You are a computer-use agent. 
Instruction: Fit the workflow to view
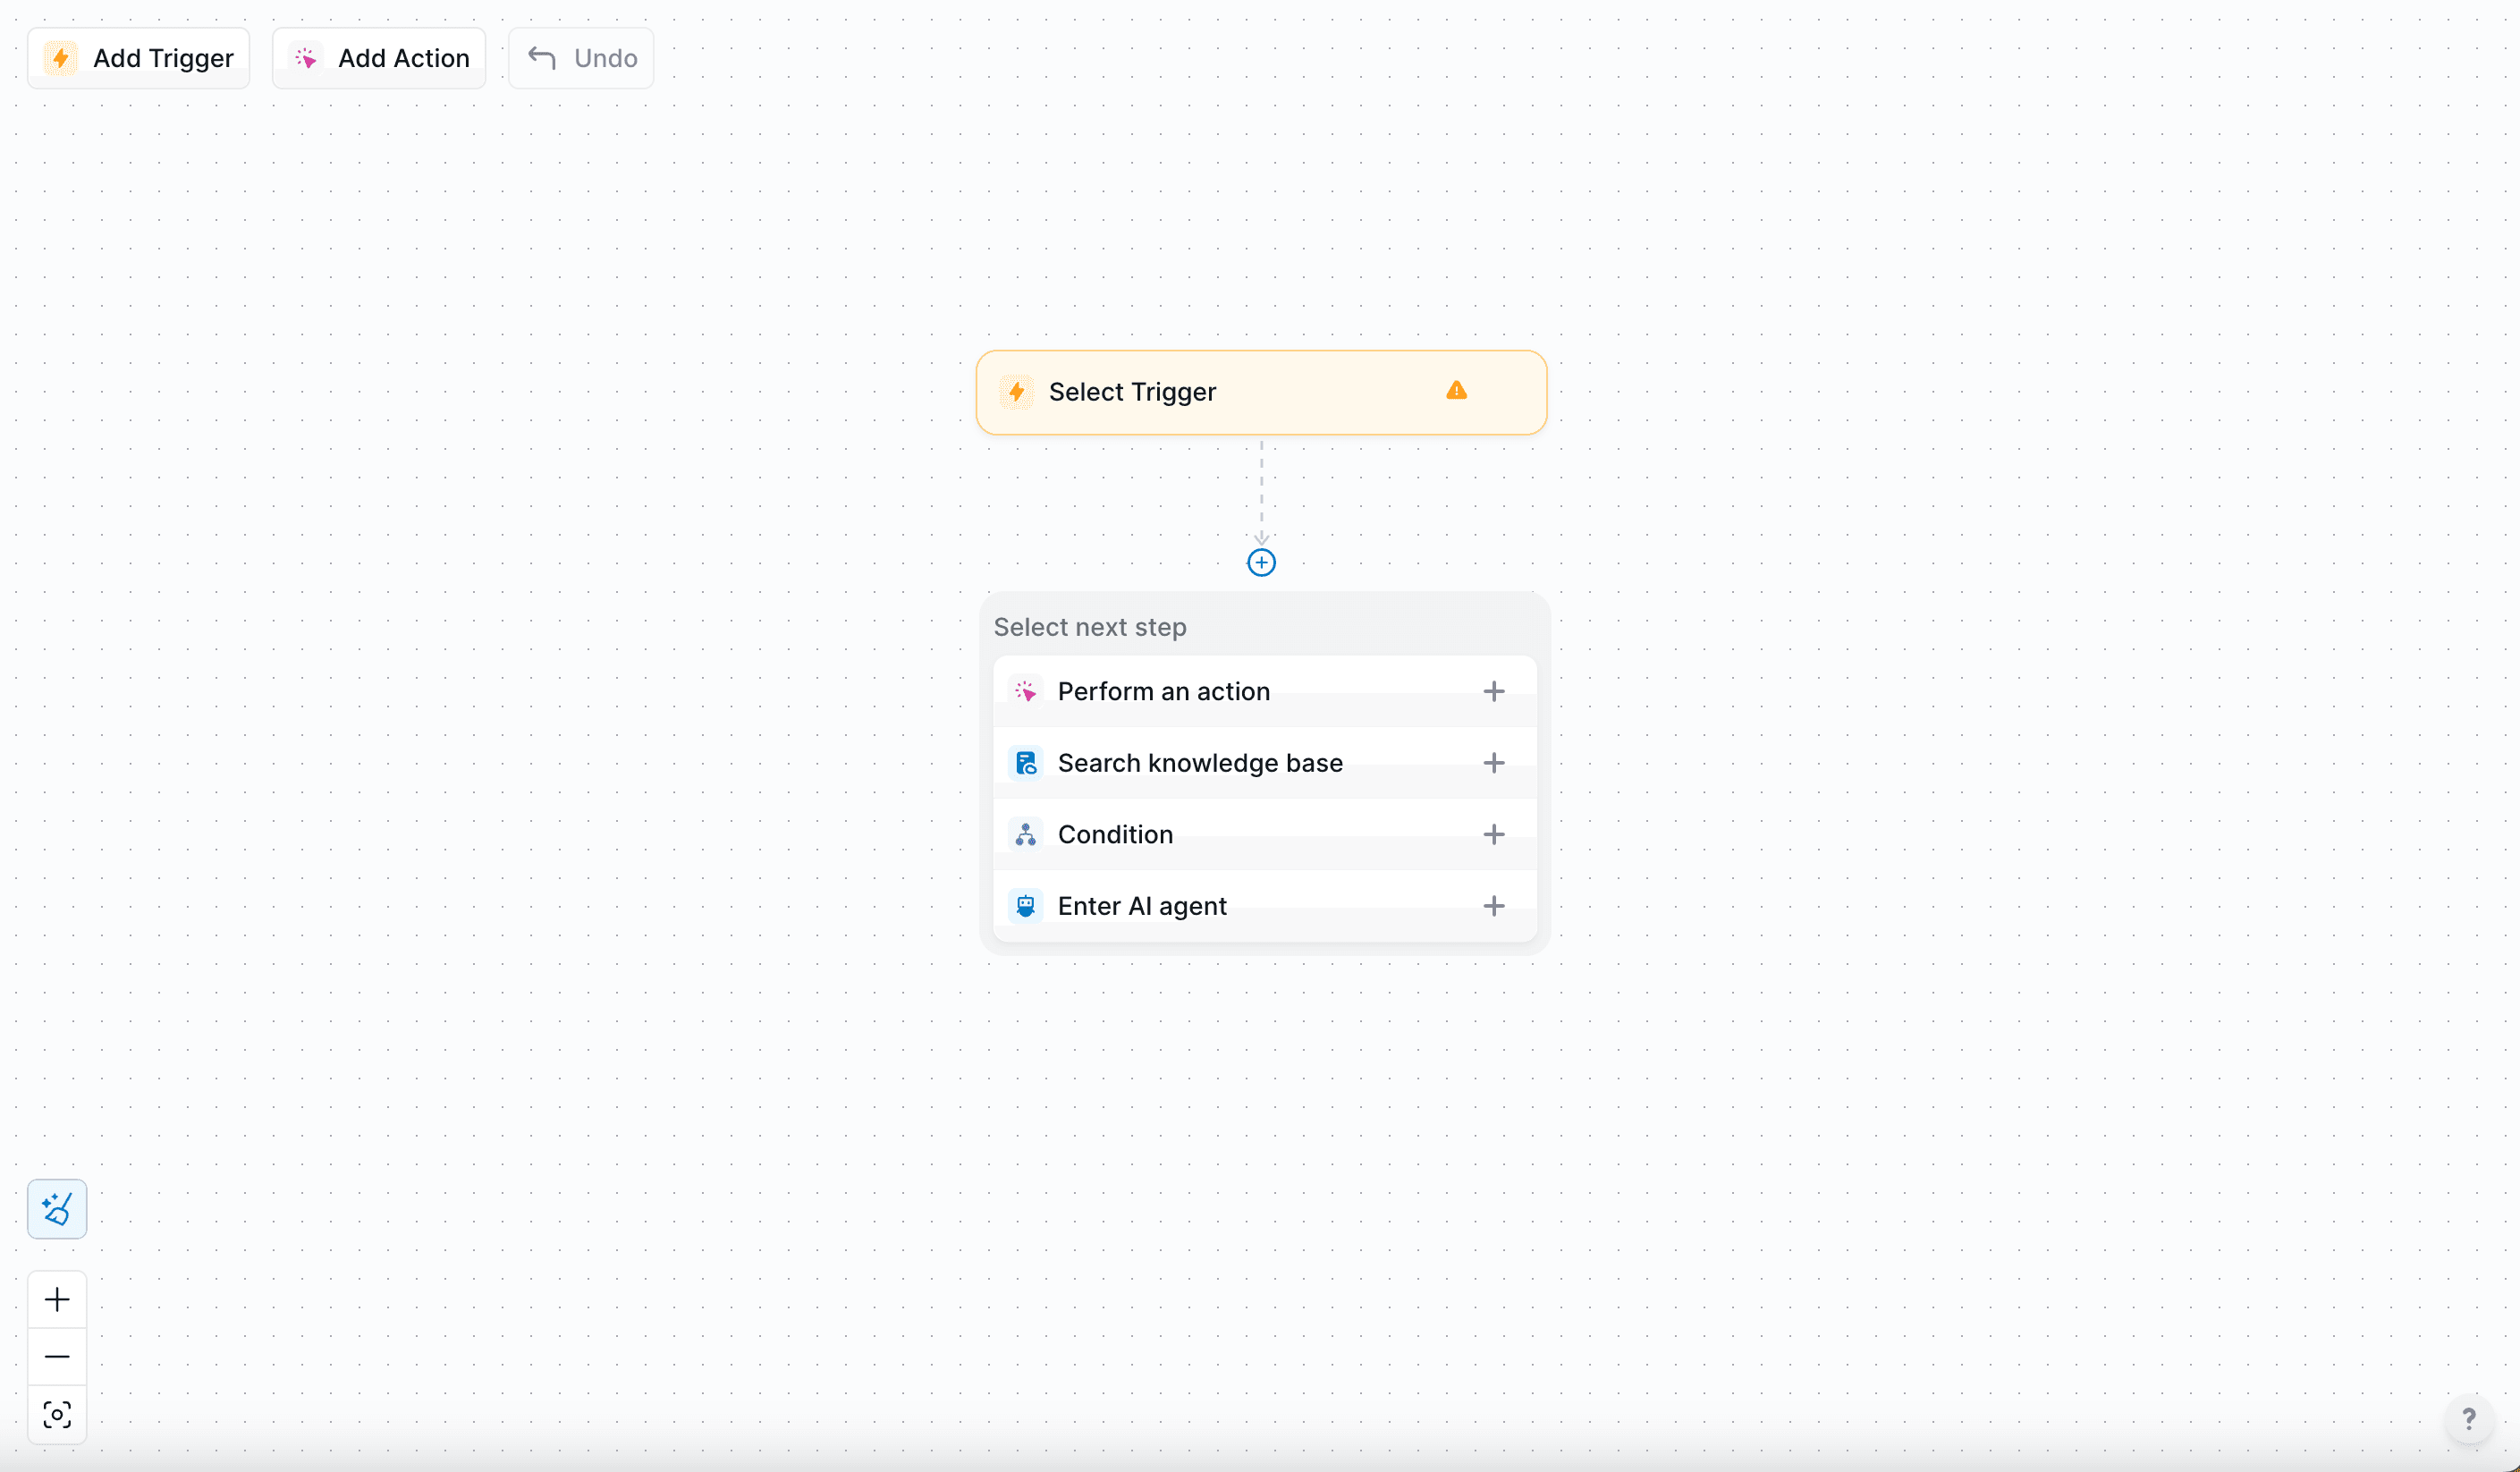pos(57,1414)
